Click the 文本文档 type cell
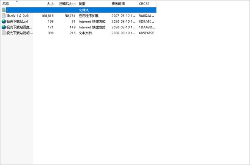Image resolution: width=250 pixels, height=165 pixels. click(x=85, y=33)
